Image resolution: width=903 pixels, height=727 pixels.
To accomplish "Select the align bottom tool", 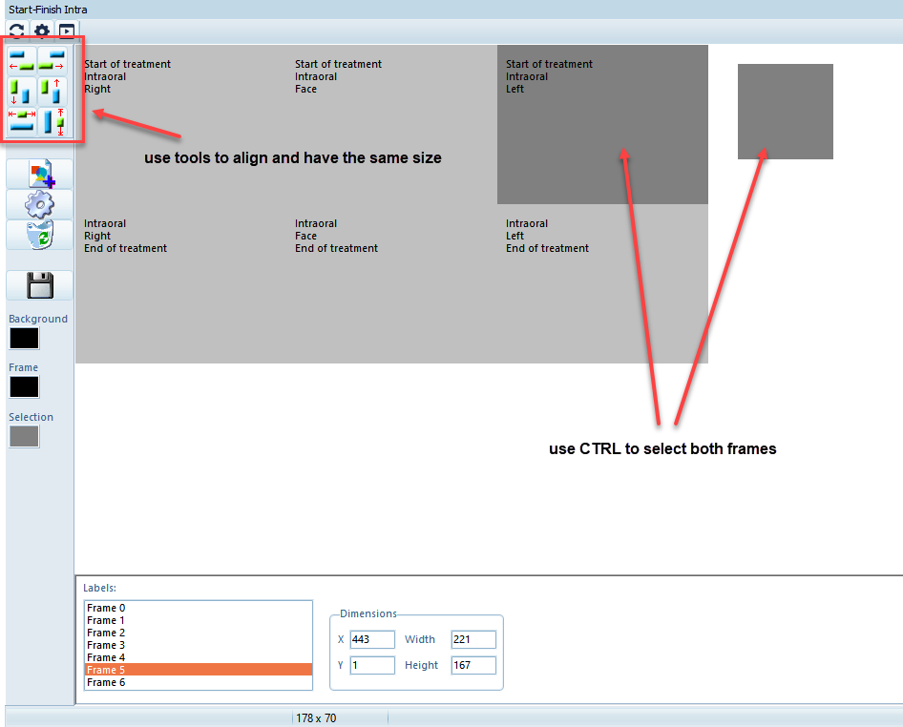I will tap(21, 92).
